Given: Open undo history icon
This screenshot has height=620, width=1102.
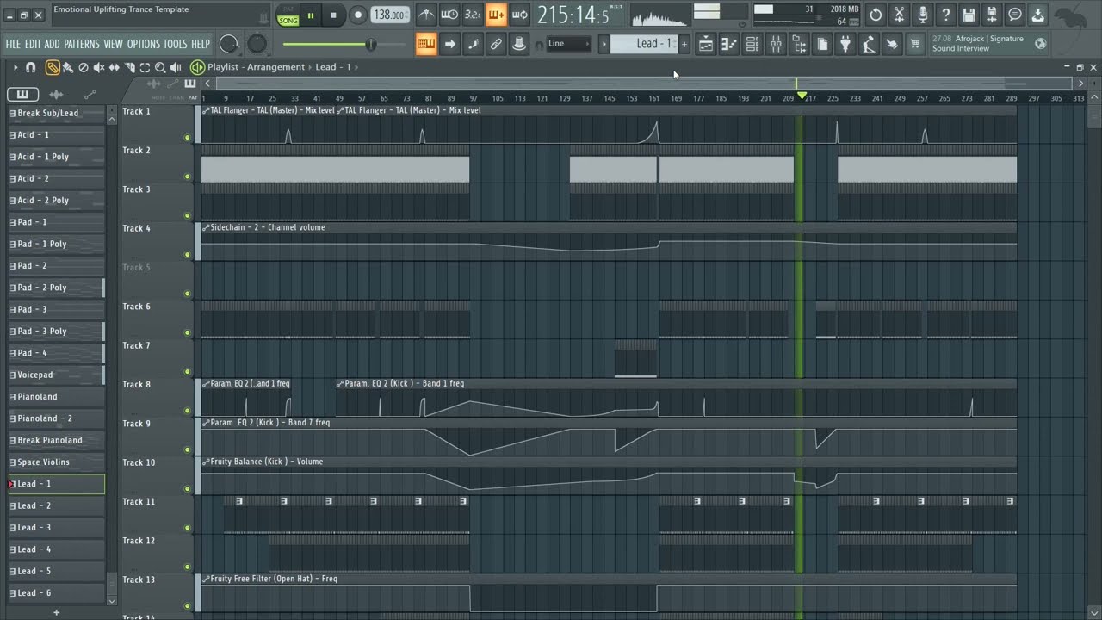Looking at the screenshot, I should coord(876,15).
